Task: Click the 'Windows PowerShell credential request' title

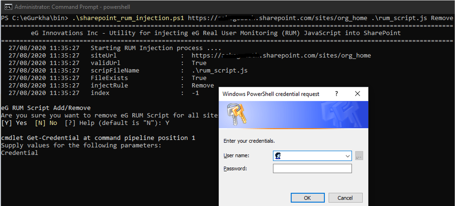Action: pyautogui.click(x=271, y=94)
